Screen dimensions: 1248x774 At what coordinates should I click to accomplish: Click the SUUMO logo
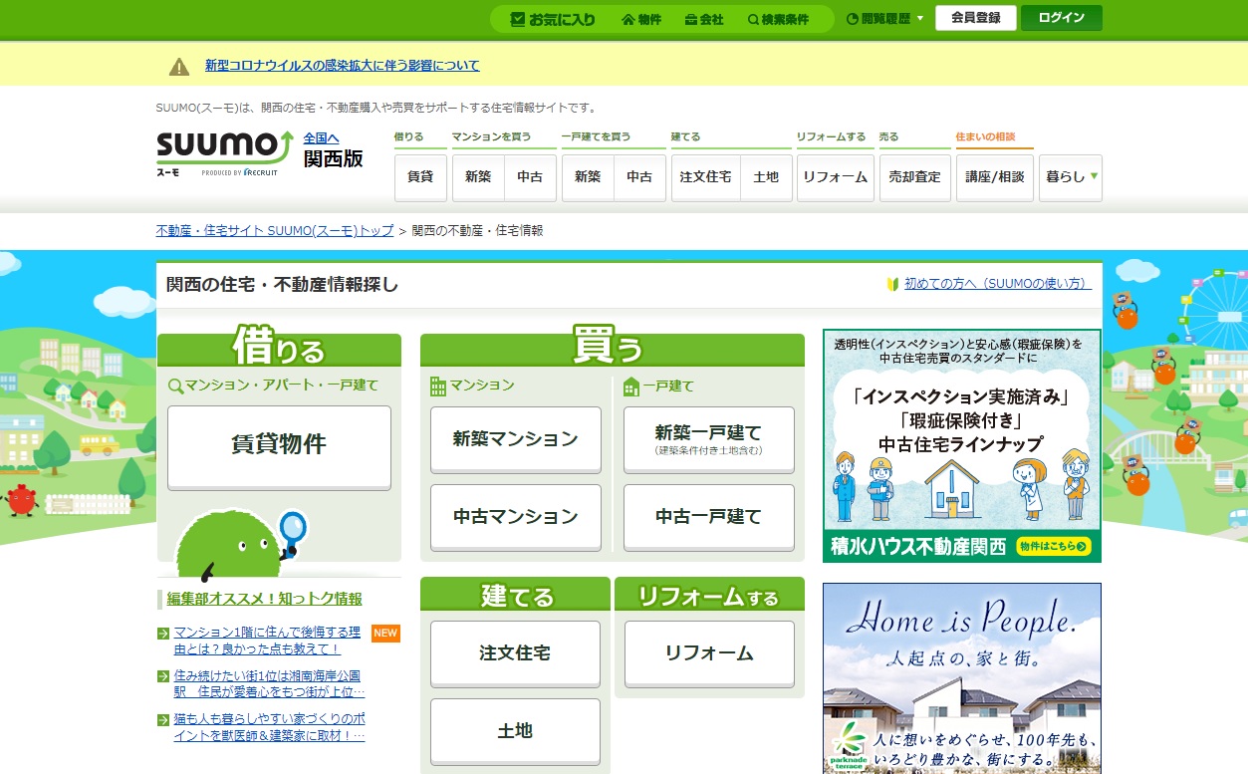click(x=224, y=153)
